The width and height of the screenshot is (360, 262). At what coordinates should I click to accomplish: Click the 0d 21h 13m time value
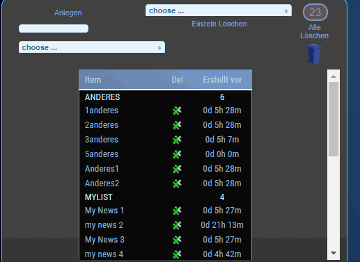222,225
